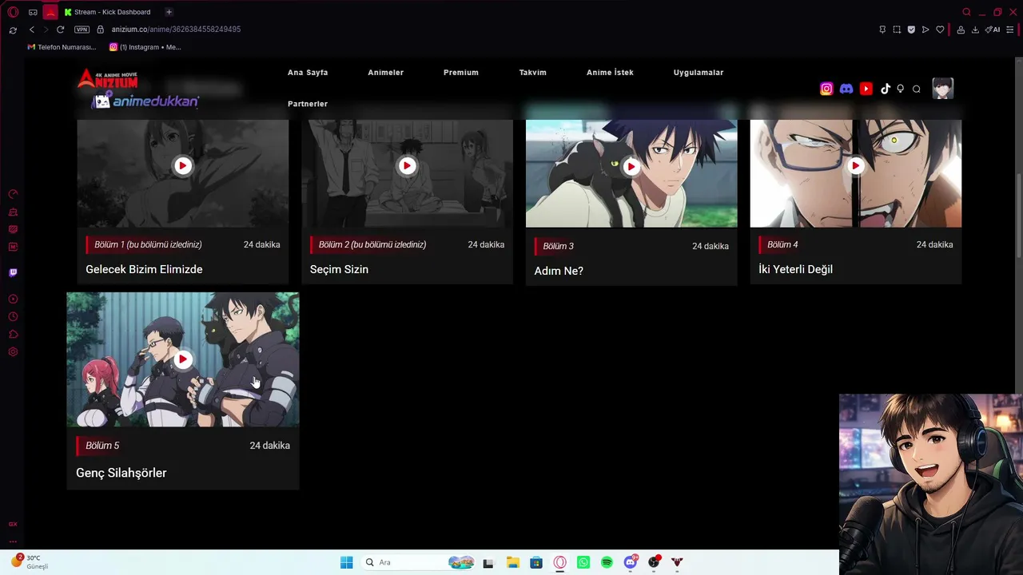Play Bölüm 5 Genç Silahşörler

(x=183, y=359)
